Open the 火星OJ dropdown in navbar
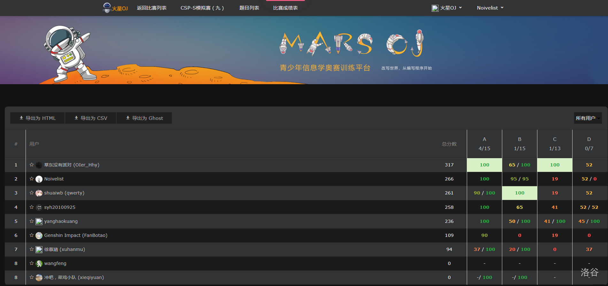Image resolution: width=608 pixels, height=286 pixels. tap(447, 8)
